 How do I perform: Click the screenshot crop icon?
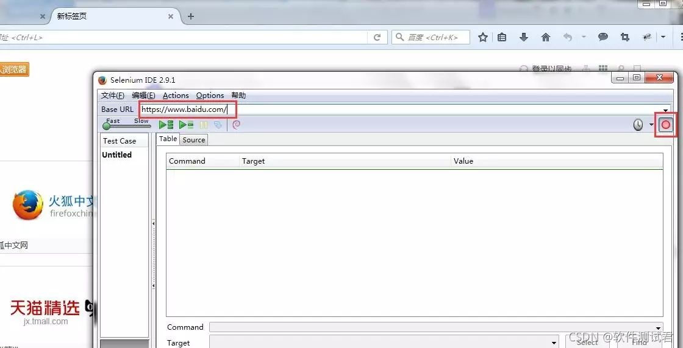pos(624,37)
